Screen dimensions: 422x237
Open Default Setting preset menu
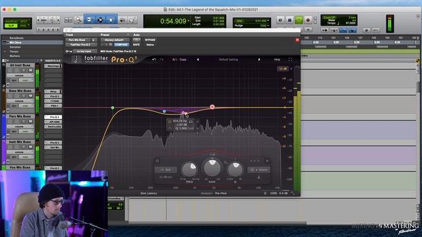tap(228, 59)
